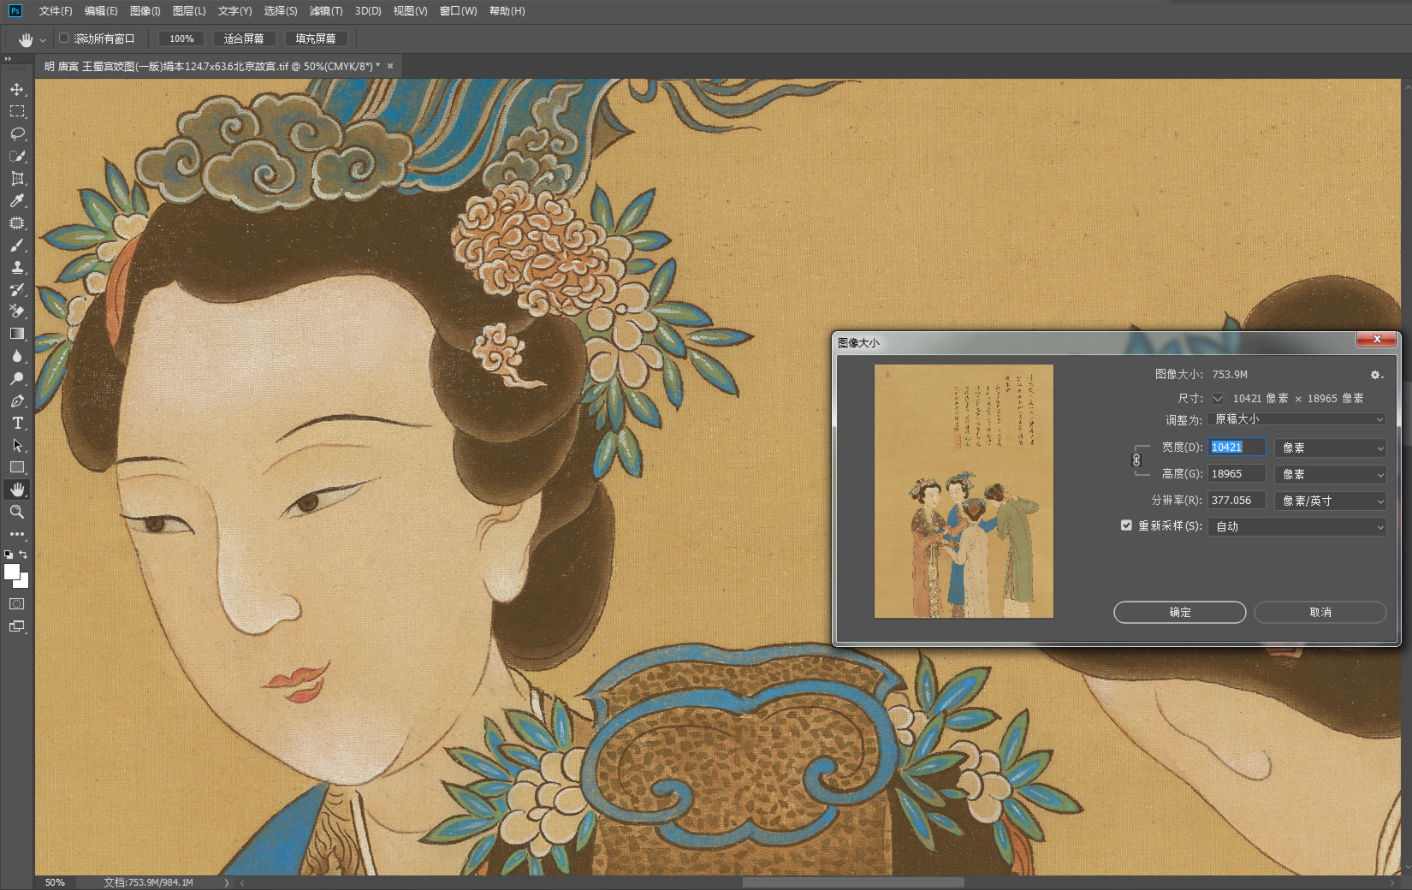
Task: Select the Eraser tool
Action: [17, 311]
